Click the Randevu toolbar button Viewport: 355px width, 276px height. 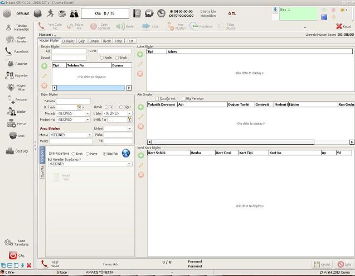[x=201, y=26]
